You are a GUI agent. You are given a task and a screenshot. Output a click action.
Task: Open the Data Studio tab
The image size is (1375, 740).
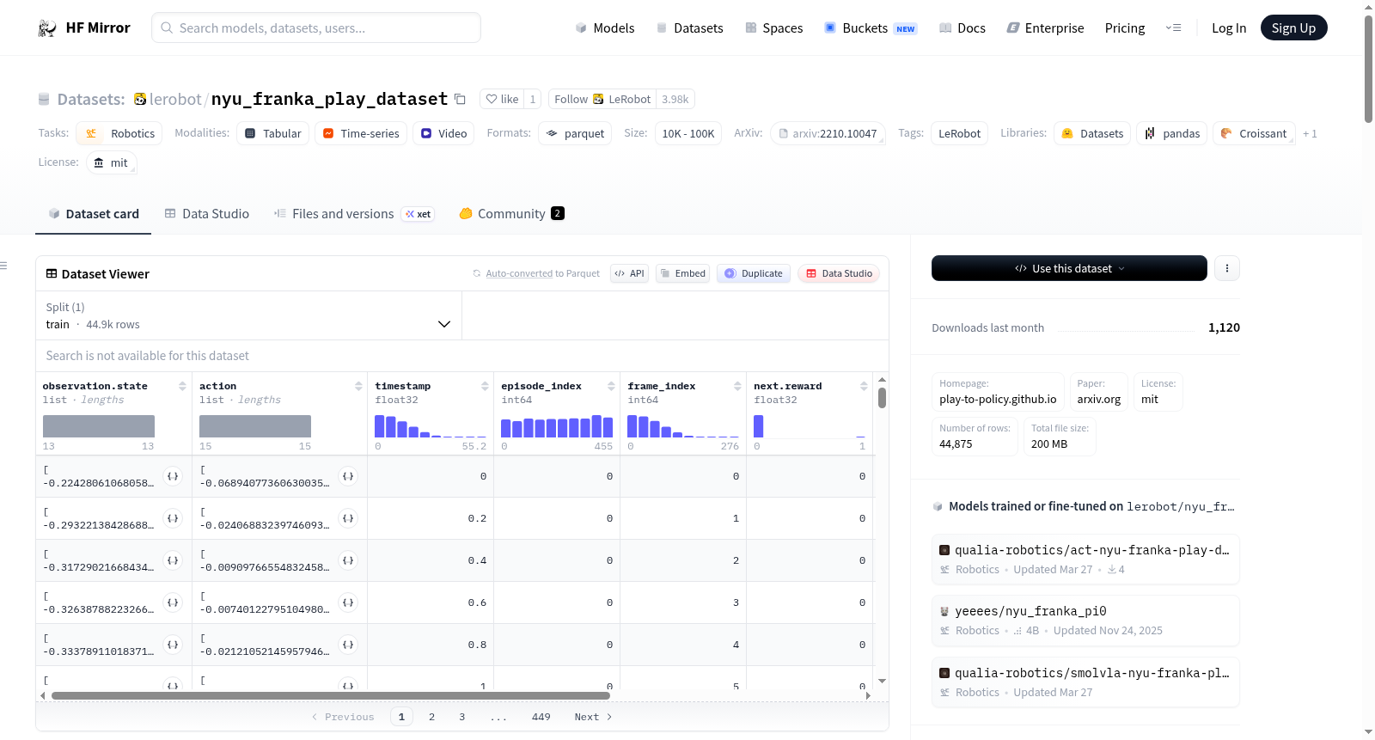tap(206, 214)
